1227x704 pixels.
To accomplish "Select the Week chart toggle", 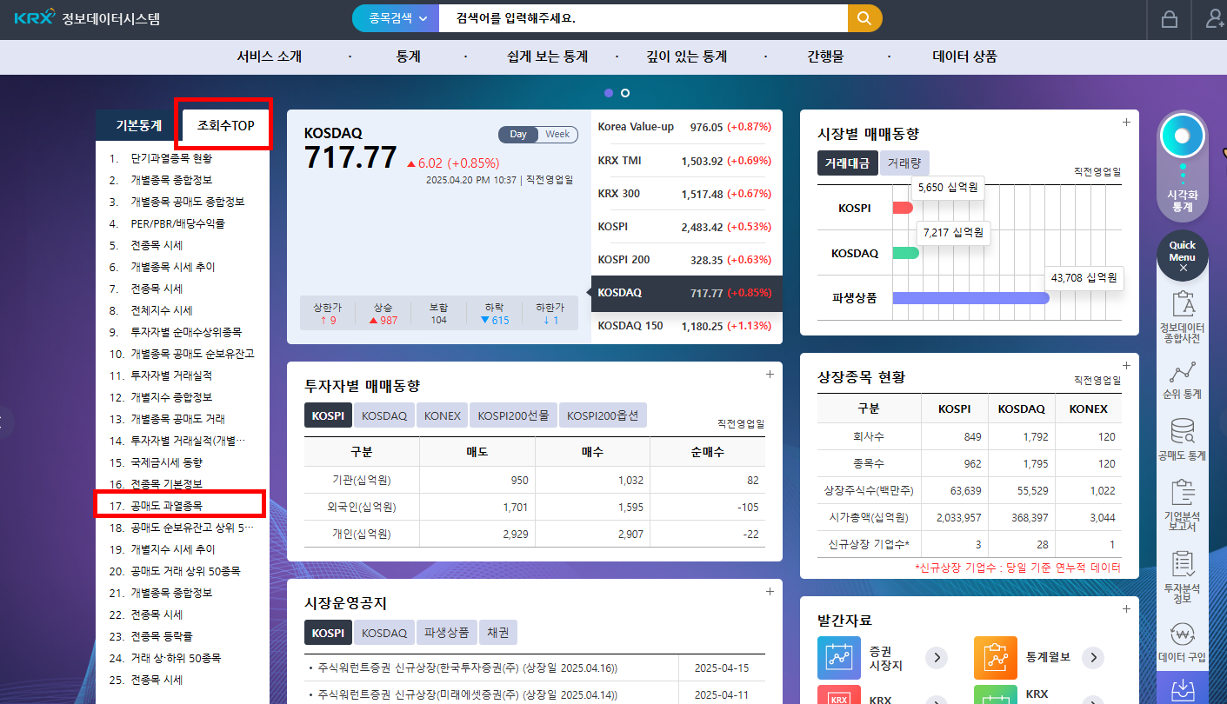I will 557,135.
